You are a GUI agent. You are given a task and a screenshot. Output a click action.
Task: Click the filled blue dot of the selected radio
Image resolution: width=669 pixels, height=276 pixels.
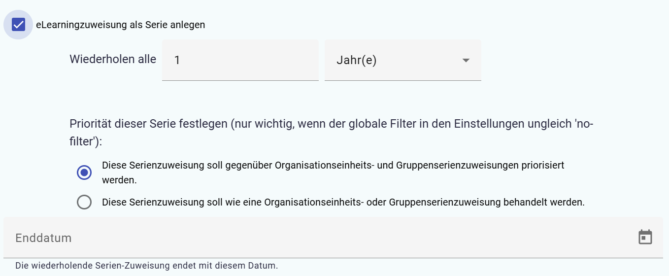point(84,172)
